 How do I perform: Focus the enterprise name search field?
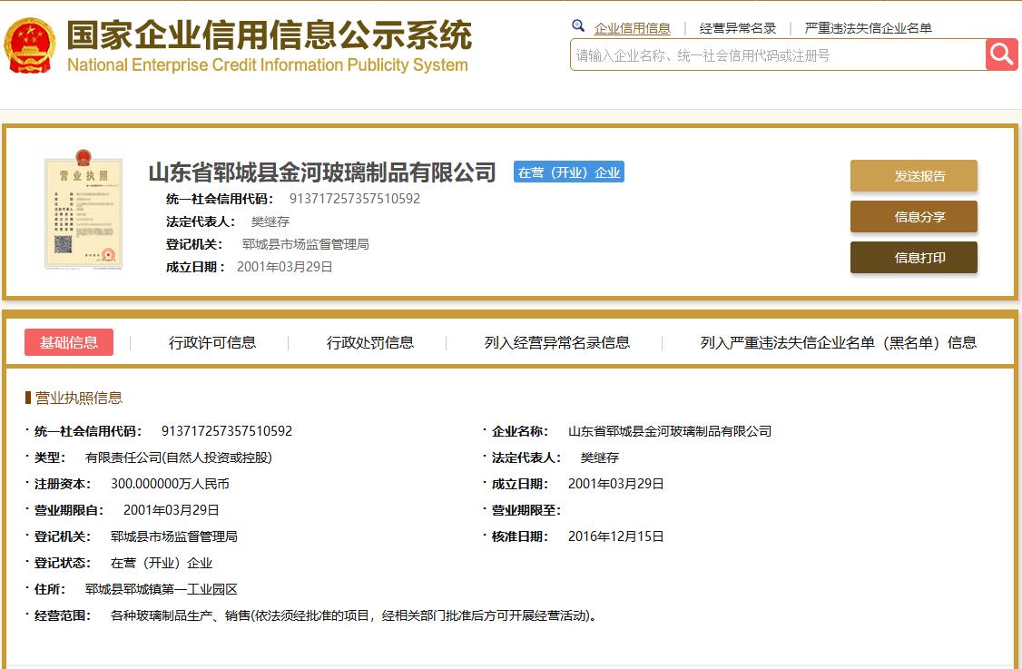click(x=778, y=54)
